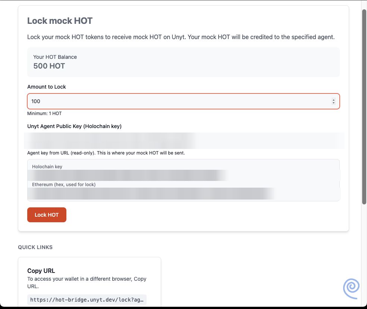Click the page's vertical scrollbar thumb

[x=364, y=107]
